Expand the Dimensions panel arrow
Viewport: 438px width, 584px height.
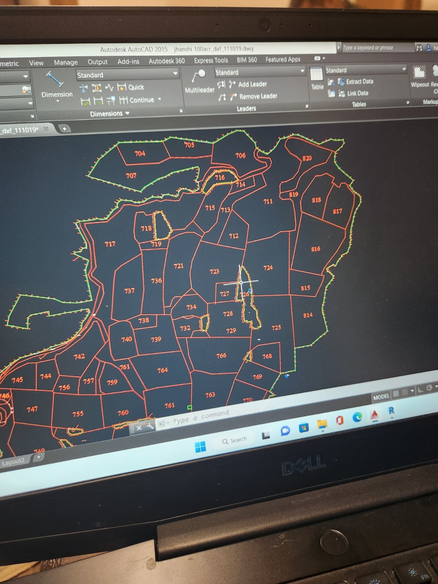point(127,113)
